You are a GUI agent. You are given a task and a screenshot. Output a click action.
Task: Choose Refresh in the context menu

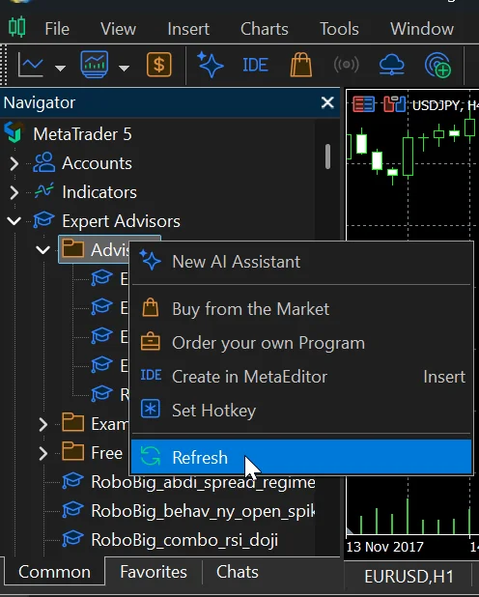click(x=301, y=457)
